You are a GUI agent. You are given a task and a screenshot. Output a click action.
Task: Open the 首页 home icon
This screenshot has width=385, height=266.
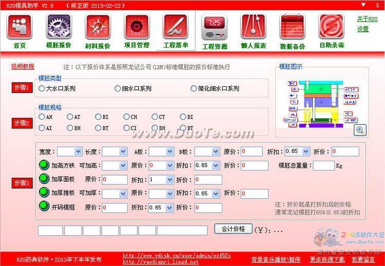(20, 28)
